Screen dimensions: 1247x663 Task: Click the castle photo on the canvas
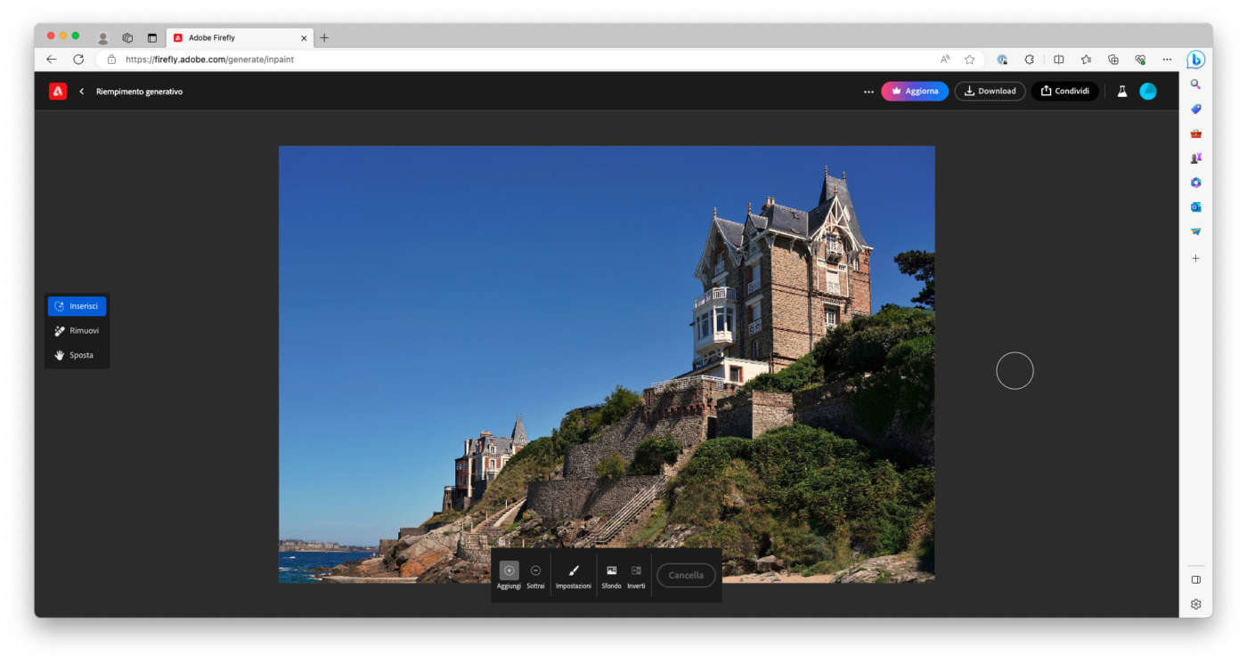pyautogui.click(x=607, y=364)
